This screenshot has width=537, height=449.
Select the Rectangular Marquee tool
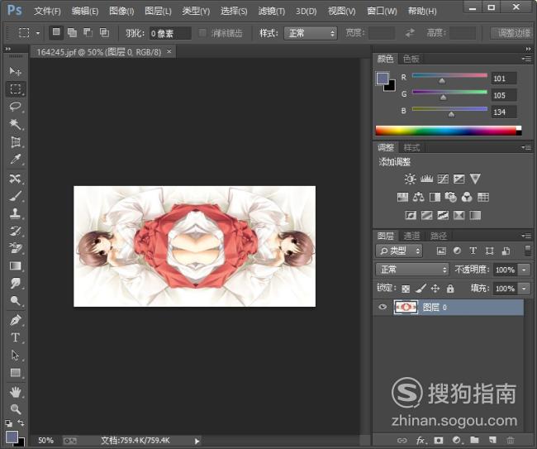point(15,88)
